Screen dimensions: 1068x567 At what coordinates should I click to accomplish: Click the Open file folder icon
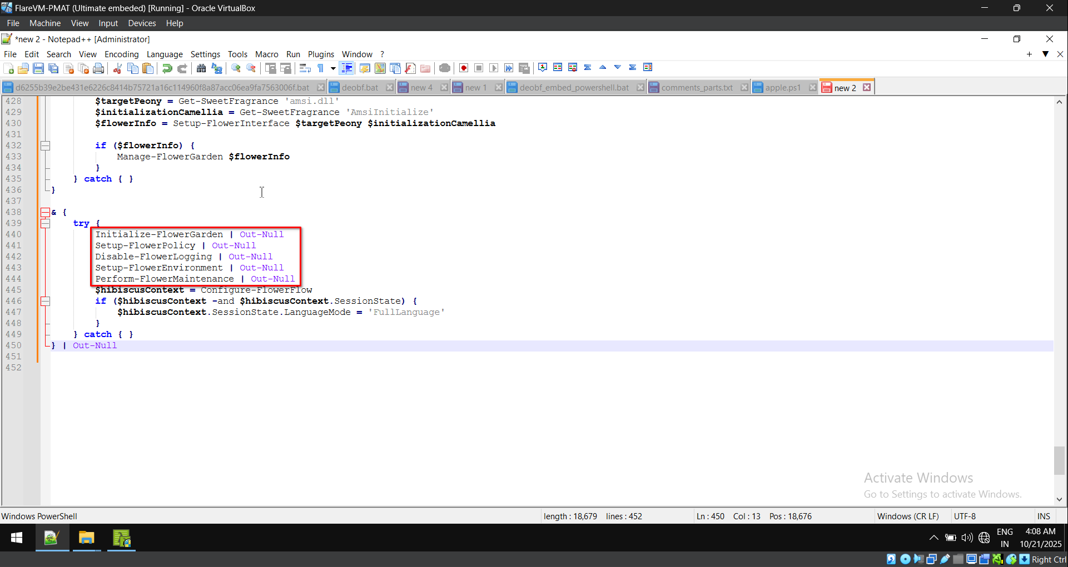[23, 68]
